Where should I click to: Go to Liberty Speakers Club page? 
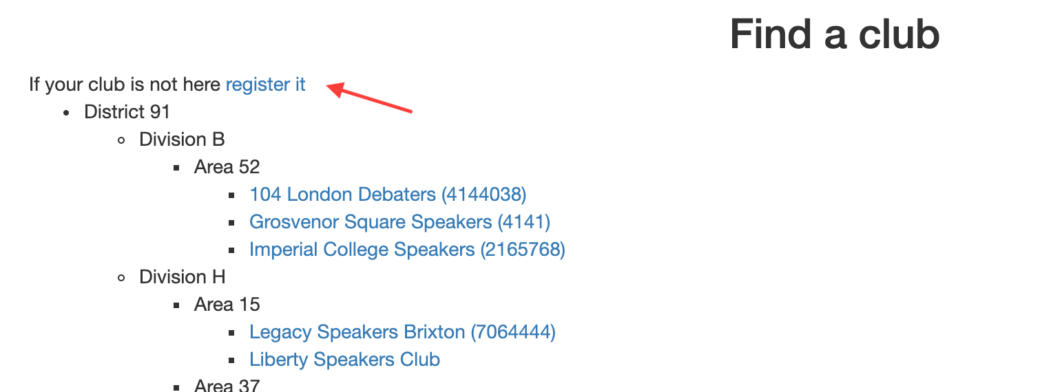(x=344, y=360)
